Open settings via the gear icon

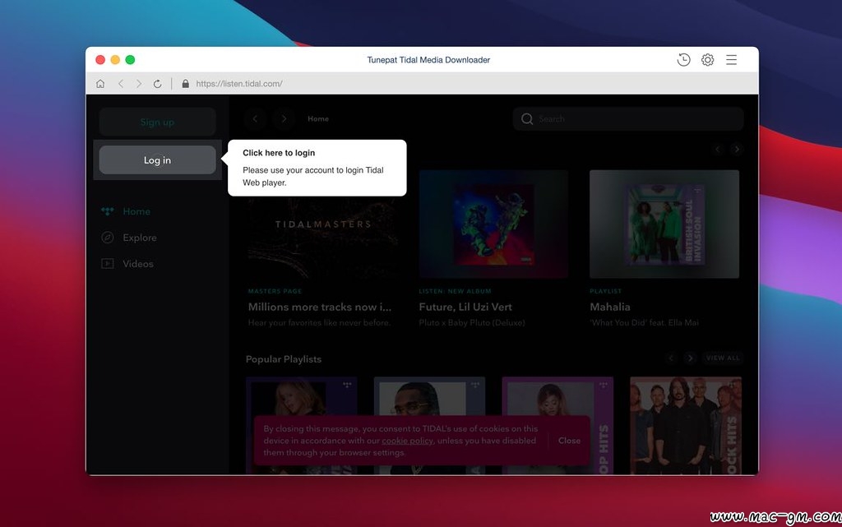tap(708, 59)
